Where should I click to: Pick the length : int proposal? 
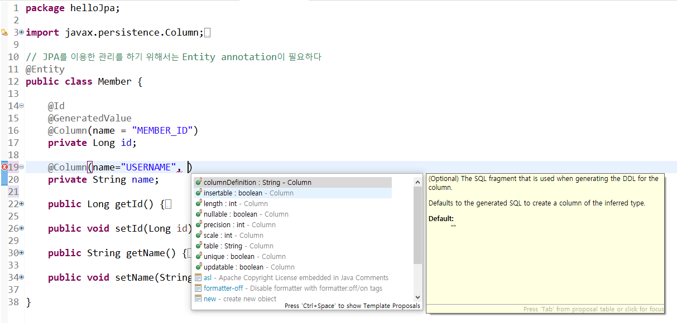click(x=293, y=204)
